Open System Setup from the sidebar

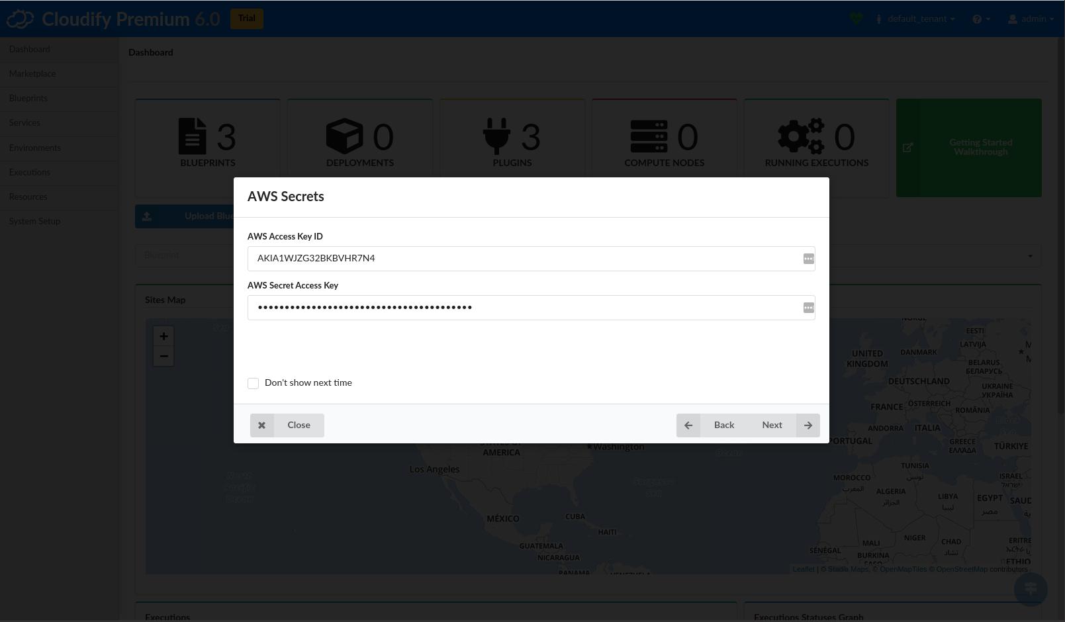tap(34, 222)
